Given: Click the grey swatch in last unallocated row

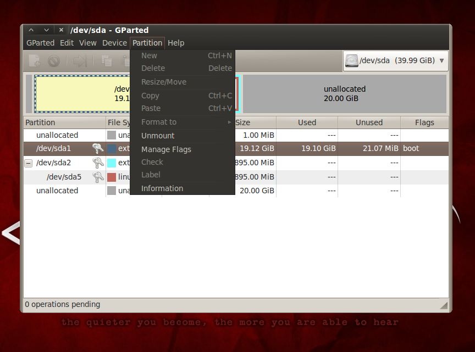Looking at the screenshot, I should 112,191.
